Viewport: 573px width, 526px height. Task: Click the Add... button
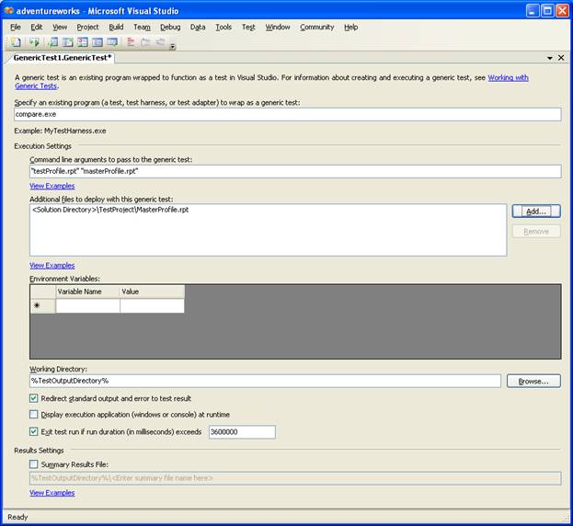536,212
